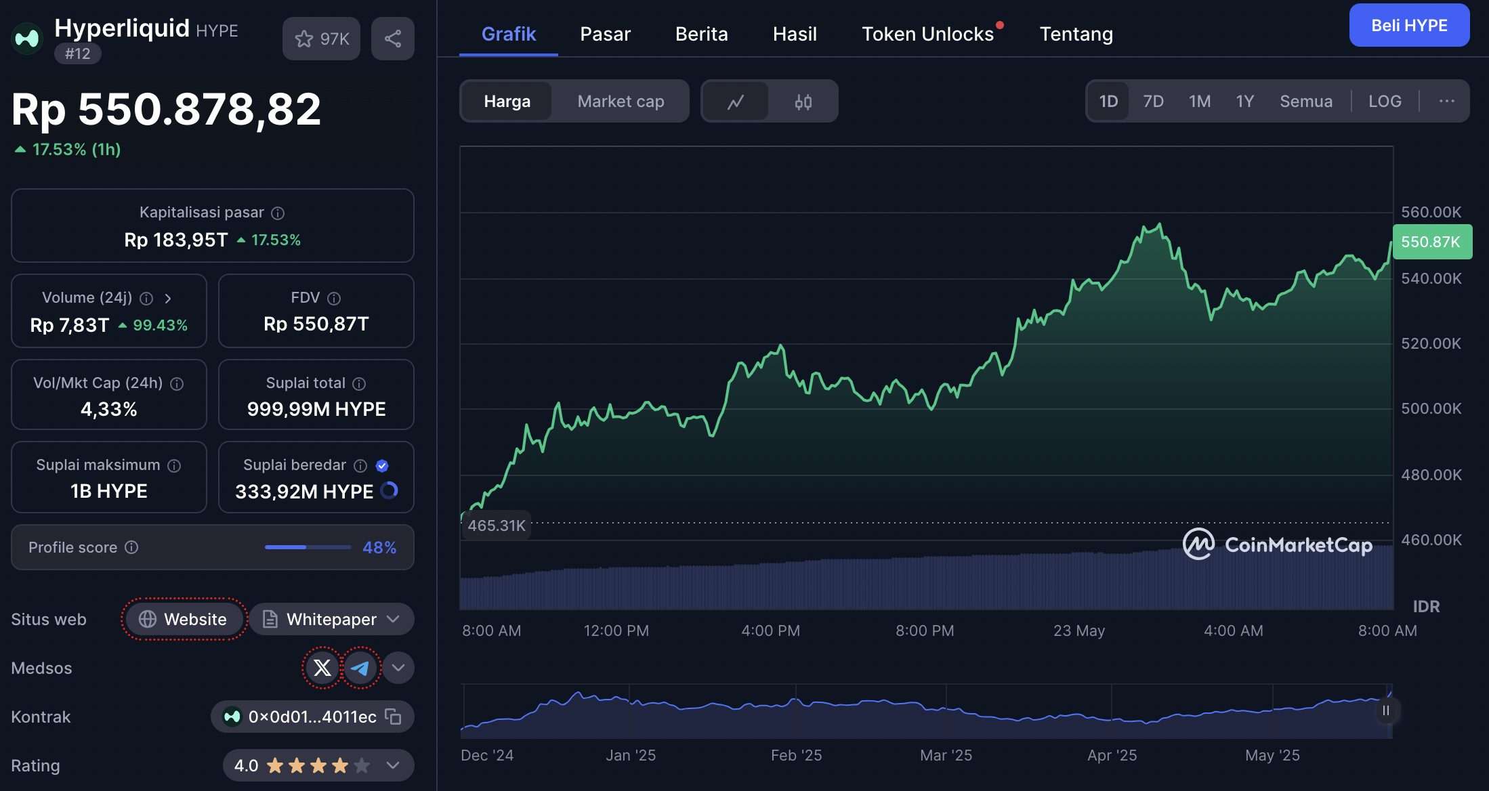This screenshot has width=1489, height=791.
Task: Add Hyperliquid to watchlist via star
Action: click(321, 39)
